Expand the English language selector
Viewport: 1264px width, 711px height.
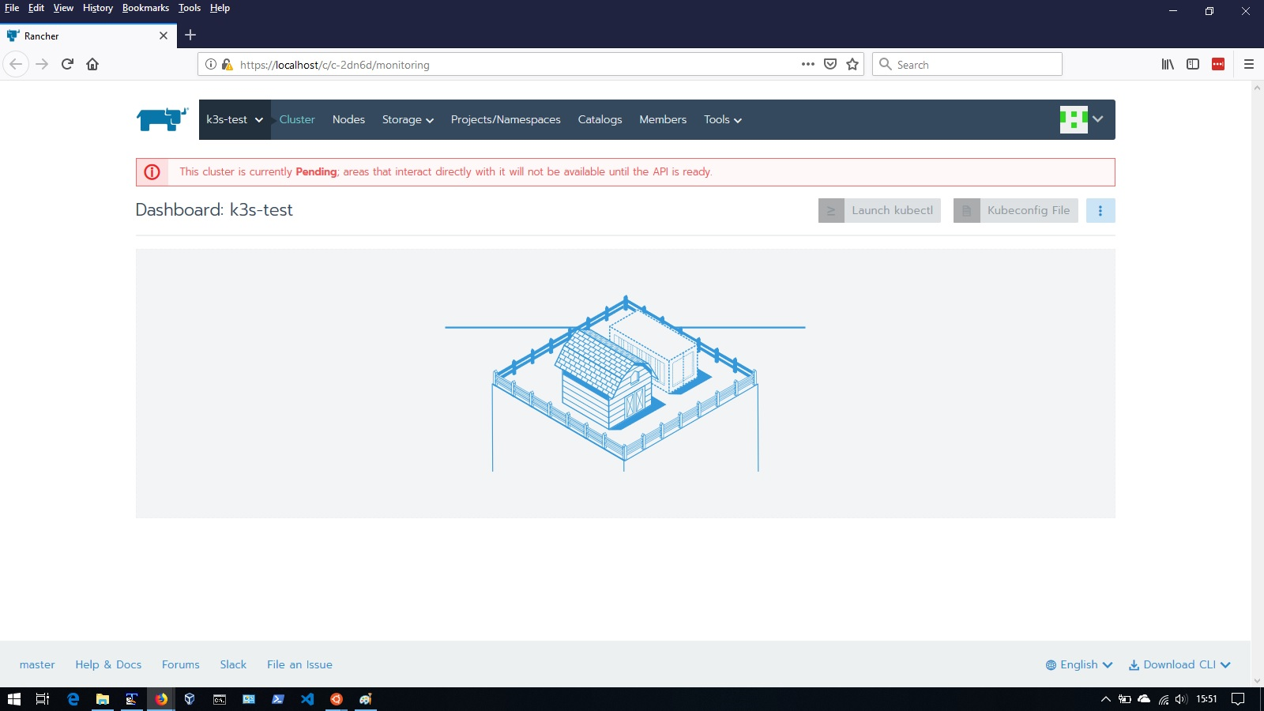1078,664
